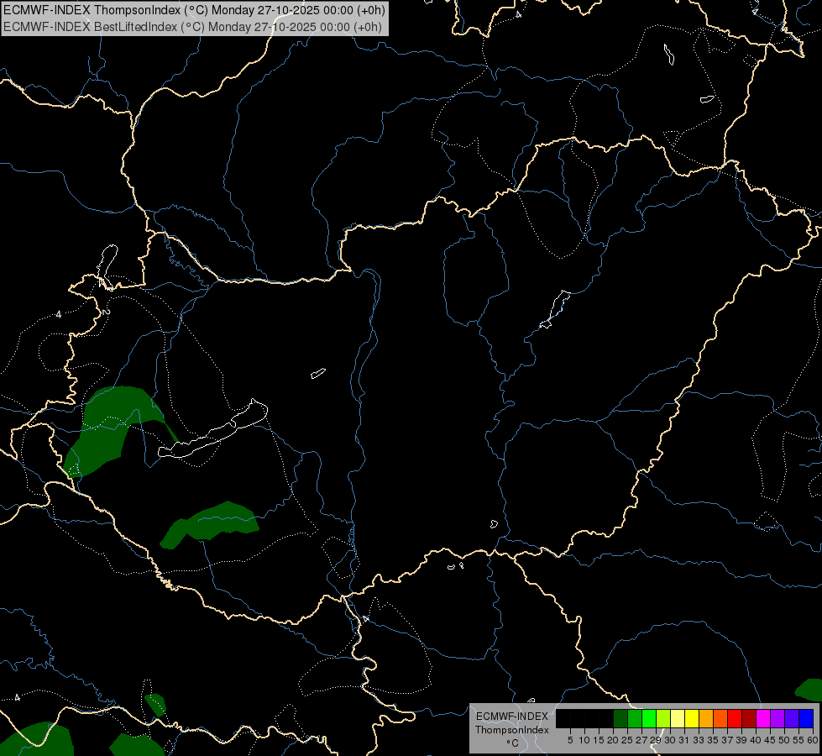Image resolution: width=822 pixels, height=756 pixels.
Task: Click the legend tick label 31
Action: [x=684, y=740]
